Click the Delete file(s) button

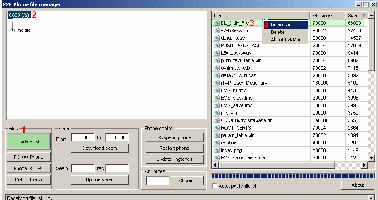click(x=29, y=180)
